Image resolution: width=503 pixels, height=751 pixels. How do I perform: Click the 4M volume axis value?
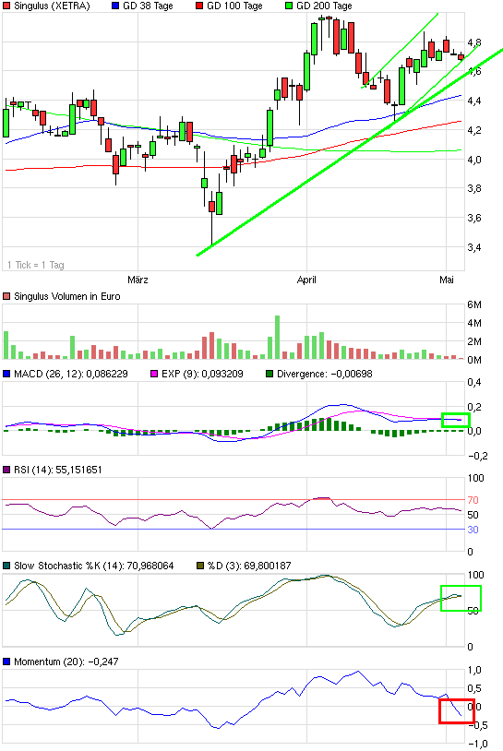474,323
